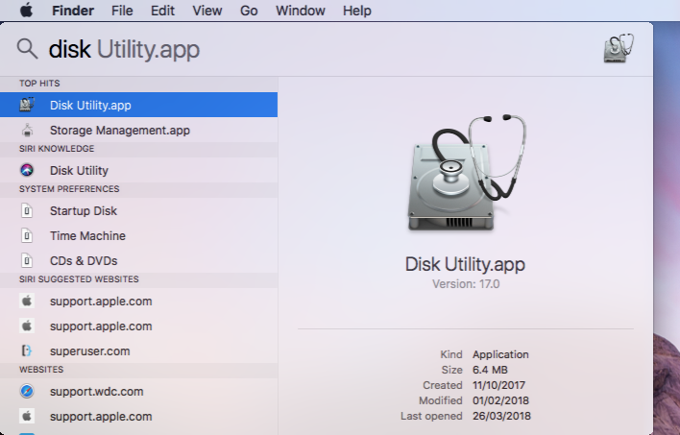Click the CDs & DVDs preference icon
Image resolution: width=680 pixels, height=435 pixels.
click(x=28, y=260)
